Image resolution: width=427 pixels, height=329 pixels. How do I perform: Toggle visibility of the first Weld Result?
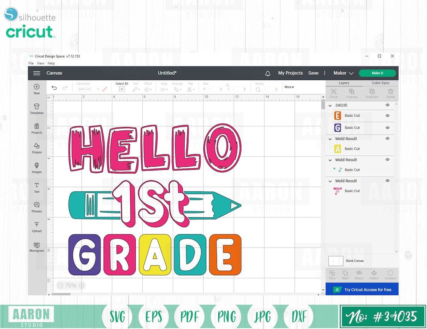387,138
